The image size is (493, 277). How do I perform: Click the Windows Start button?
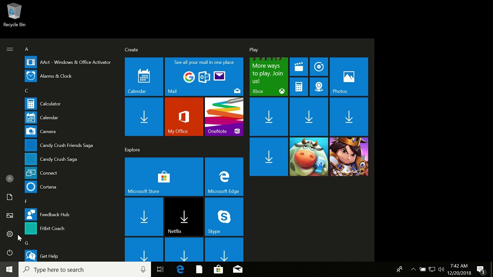pyautogui.click(x=9, y=270)
